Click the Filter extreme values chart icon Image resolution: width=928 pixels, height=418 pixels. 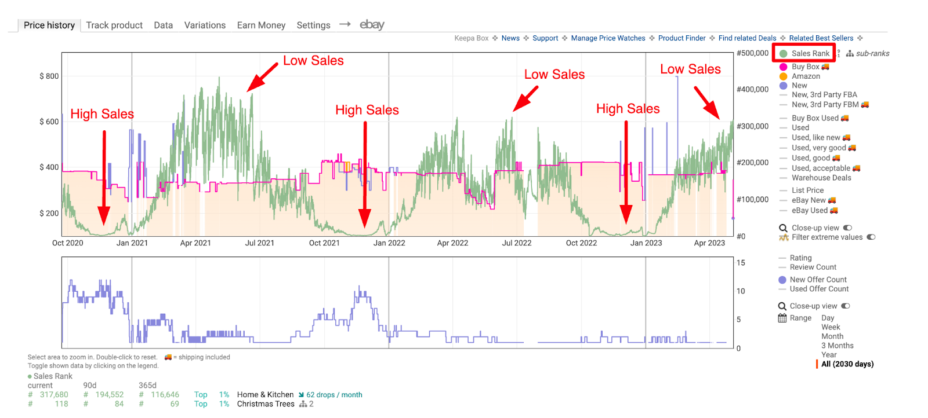[x=784, y=237]
